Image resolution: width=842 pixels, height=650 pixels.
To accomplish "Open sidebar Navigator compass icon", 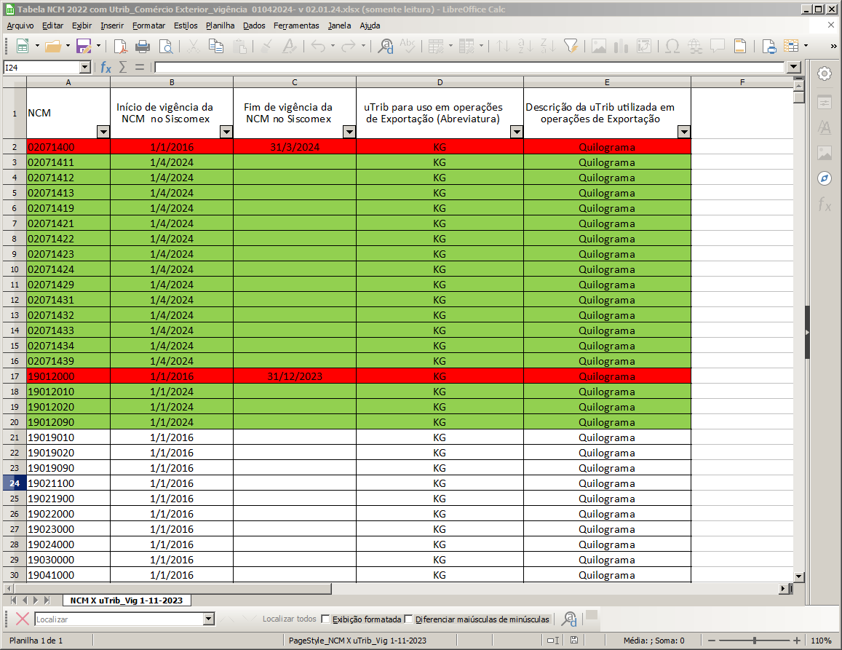I will coord(825,178).
